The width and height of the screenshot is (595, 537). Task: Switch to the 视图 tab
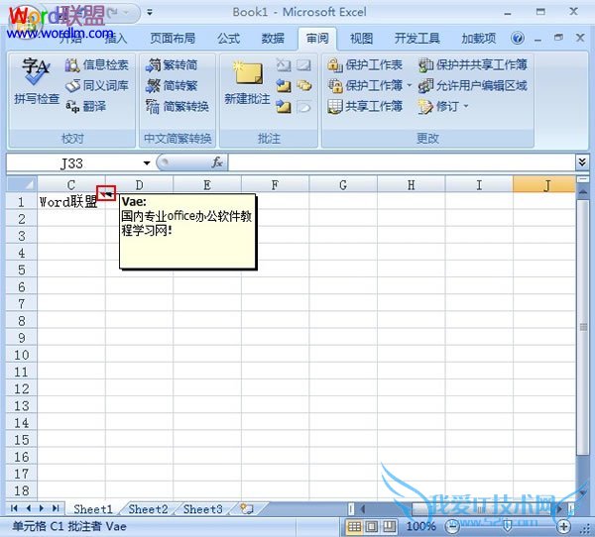(361, 39)
